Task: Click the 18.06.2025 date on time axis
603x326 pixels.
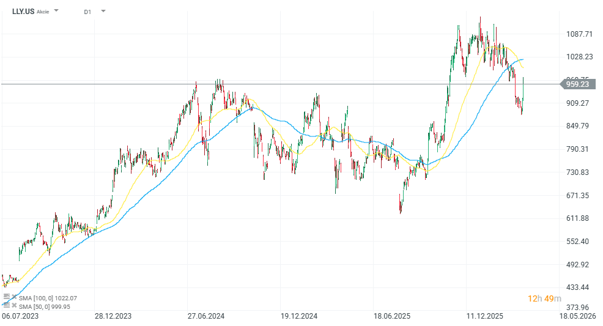Action: pyautogui.click(x=391, y=316)
